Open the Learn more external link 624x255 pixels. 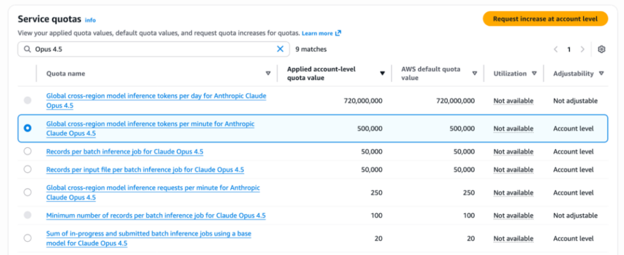pyautogui.click(x=321, y=33)
